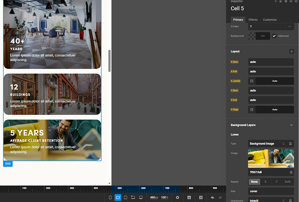Open the Attachment Inherit dropdown

point(267,200)
